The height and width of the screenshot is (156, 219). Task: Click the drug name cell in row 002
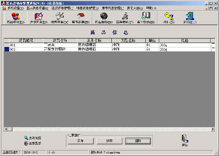pos(60,49)
